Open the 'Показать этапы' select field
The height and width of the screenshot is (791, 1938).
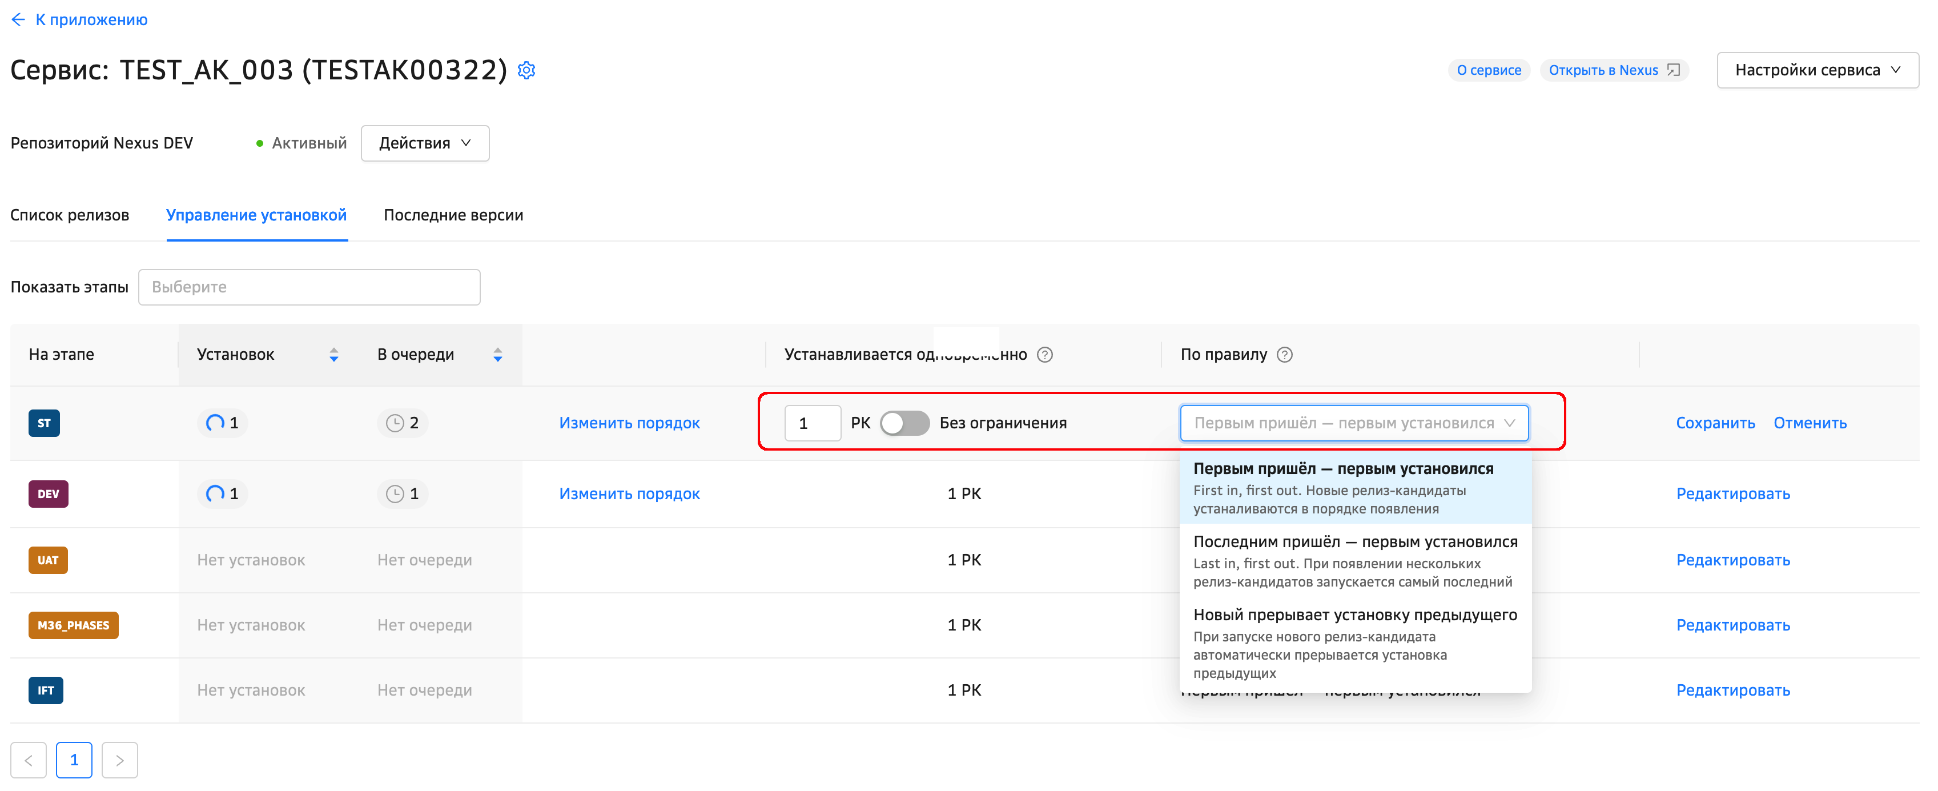point(308,287)
